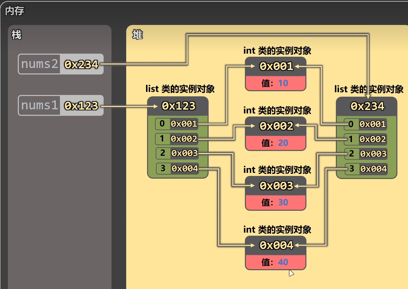408x289 pixels.
Task: Click index 2 in list 0x123
Action: [163, 153]
